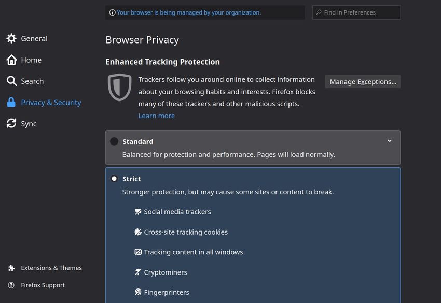Click the Standard description about balanced protection
The height and width of the screenshot is (303, 441).
click(229, 154)
